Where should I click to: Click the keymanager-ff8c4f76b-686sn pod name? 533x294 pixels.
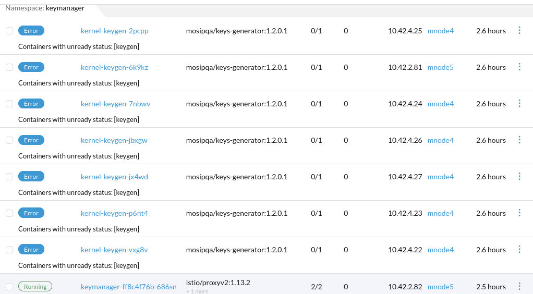coord(128,287)
